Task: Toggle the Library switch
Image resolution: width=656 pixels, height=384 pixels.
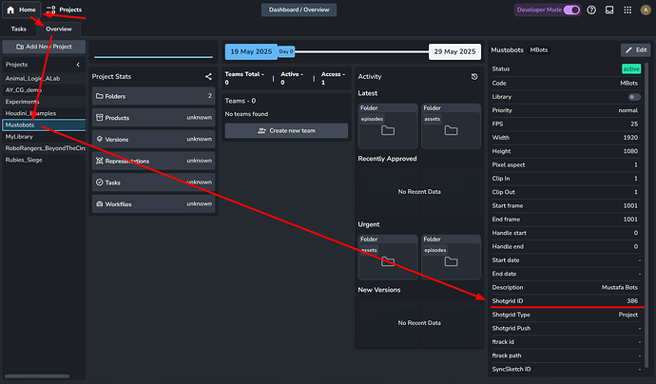Action: [634, 97]
